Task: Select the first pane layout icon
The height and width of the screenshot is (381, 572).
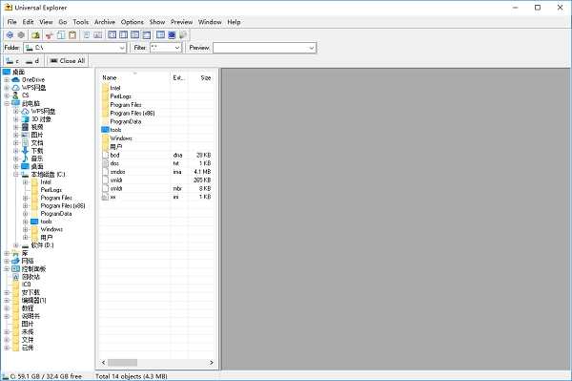Action: (x=112, y=35)
